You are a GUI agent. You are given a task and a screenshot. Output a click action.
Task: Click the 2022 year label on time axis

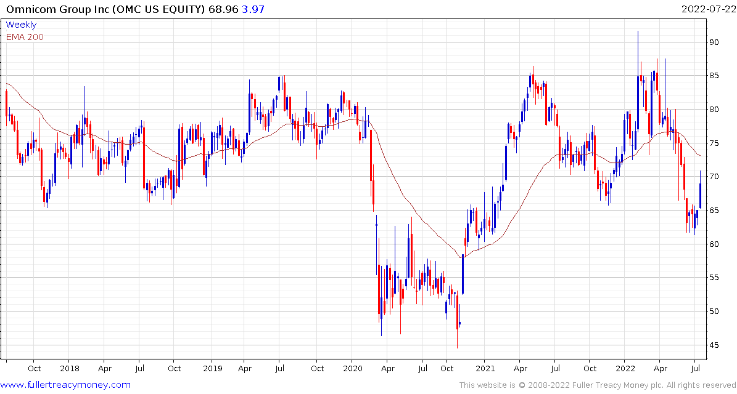pos(624,369)
